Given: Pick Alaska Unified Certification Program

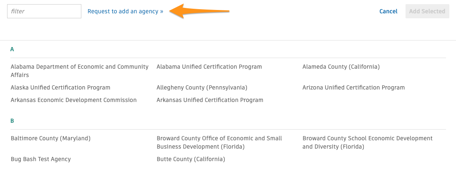Looking at the screenshot, I should click(x=60, y=87).
